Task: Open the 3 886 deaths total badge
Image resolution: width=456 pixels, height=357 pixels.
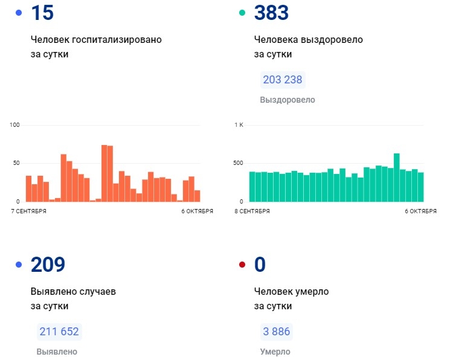Action: coord(276,332)
